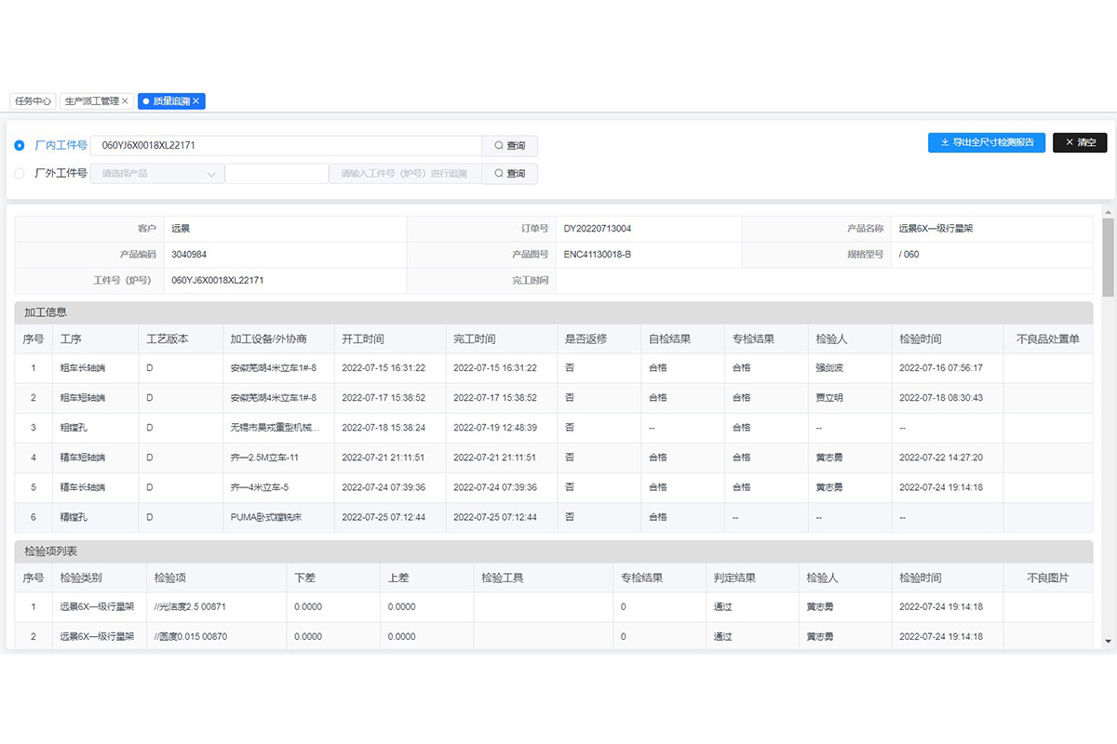The height and width of the screenshot is (744, 1117).
Task: Click the vertical scrollbar thumb
Action: coord(1108,258)
